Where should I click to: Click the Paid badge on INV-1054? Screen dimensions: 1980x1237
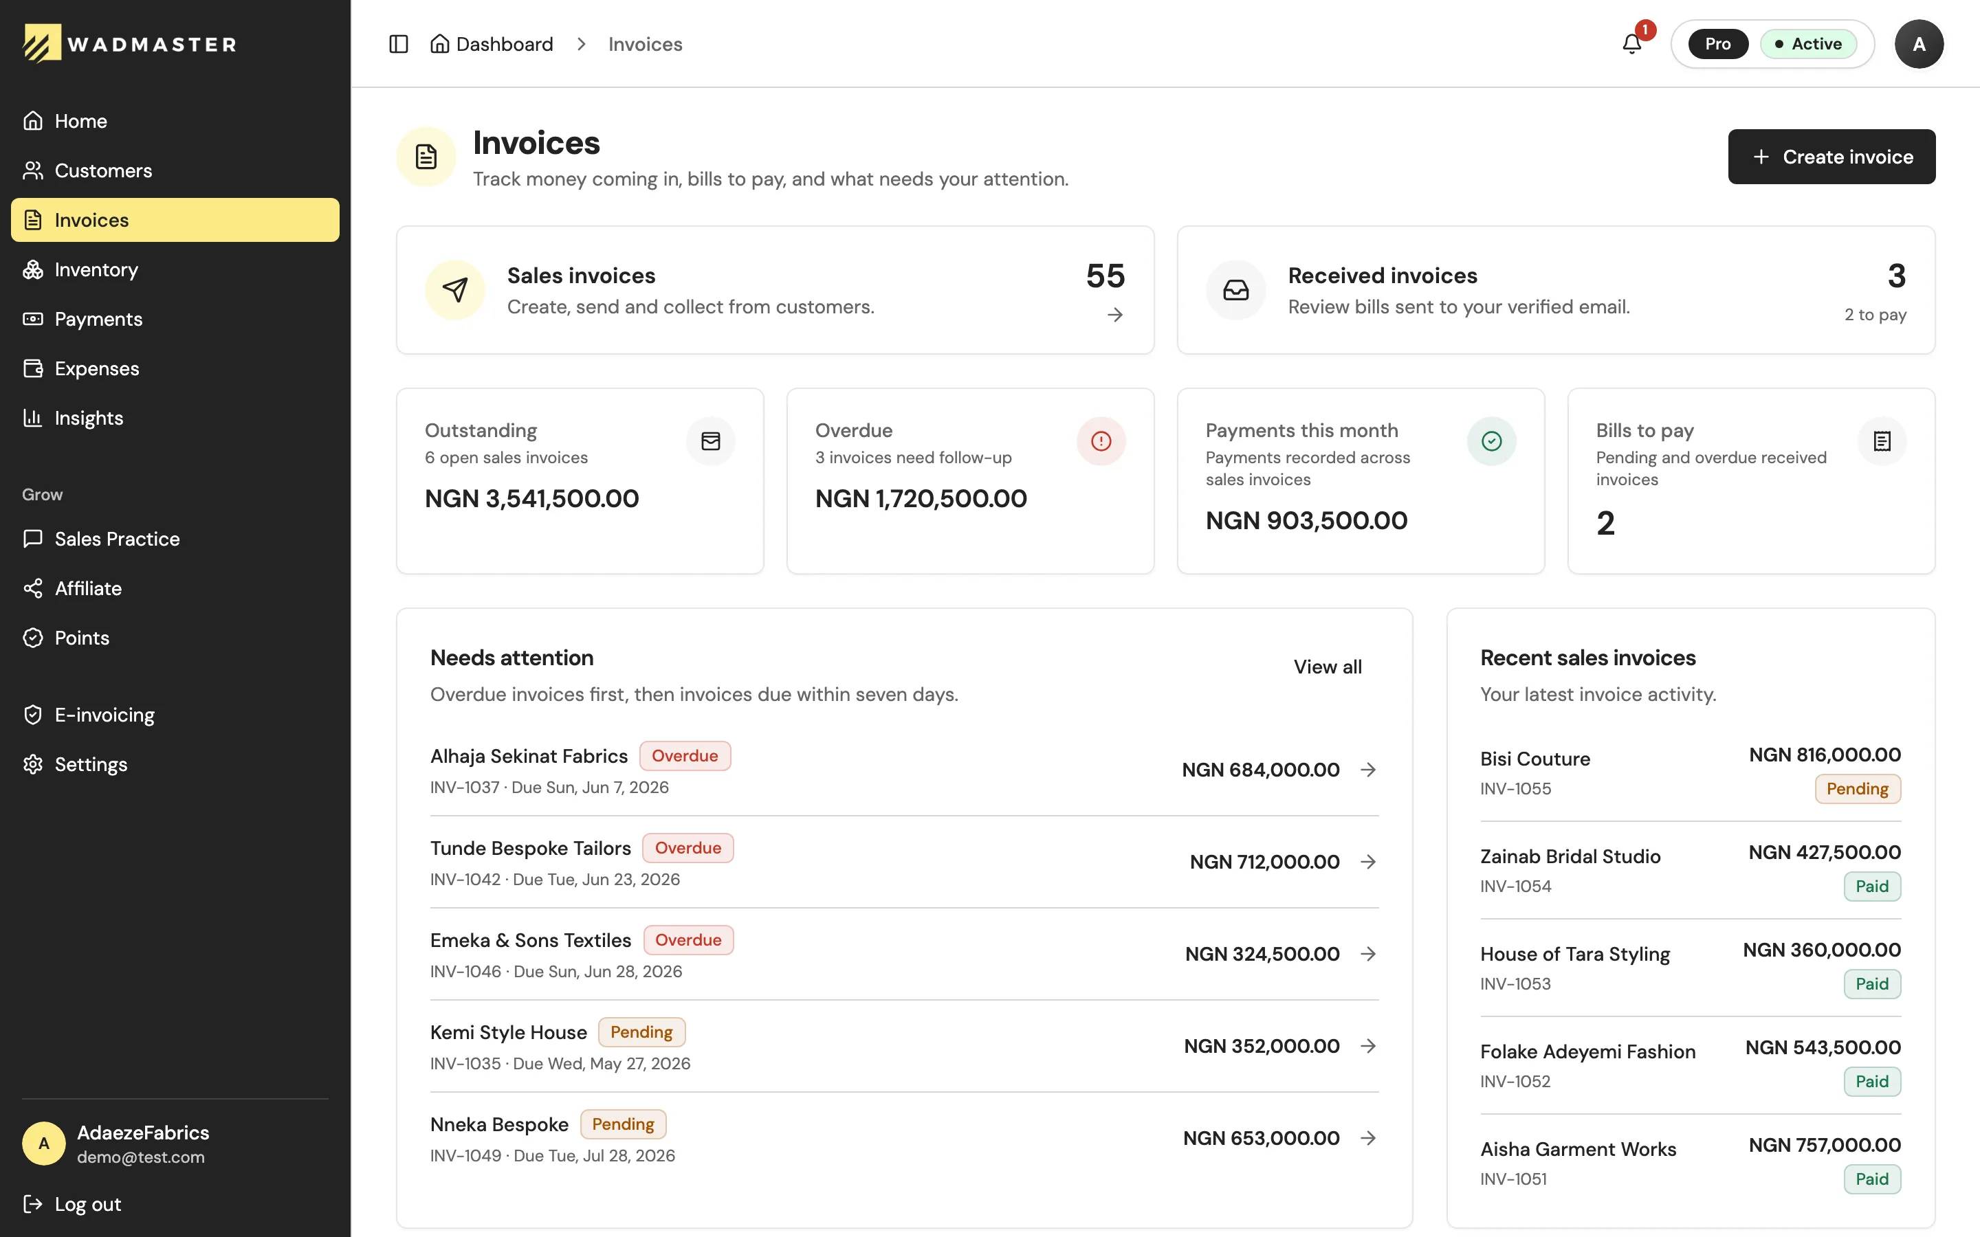coord(1872,887)
